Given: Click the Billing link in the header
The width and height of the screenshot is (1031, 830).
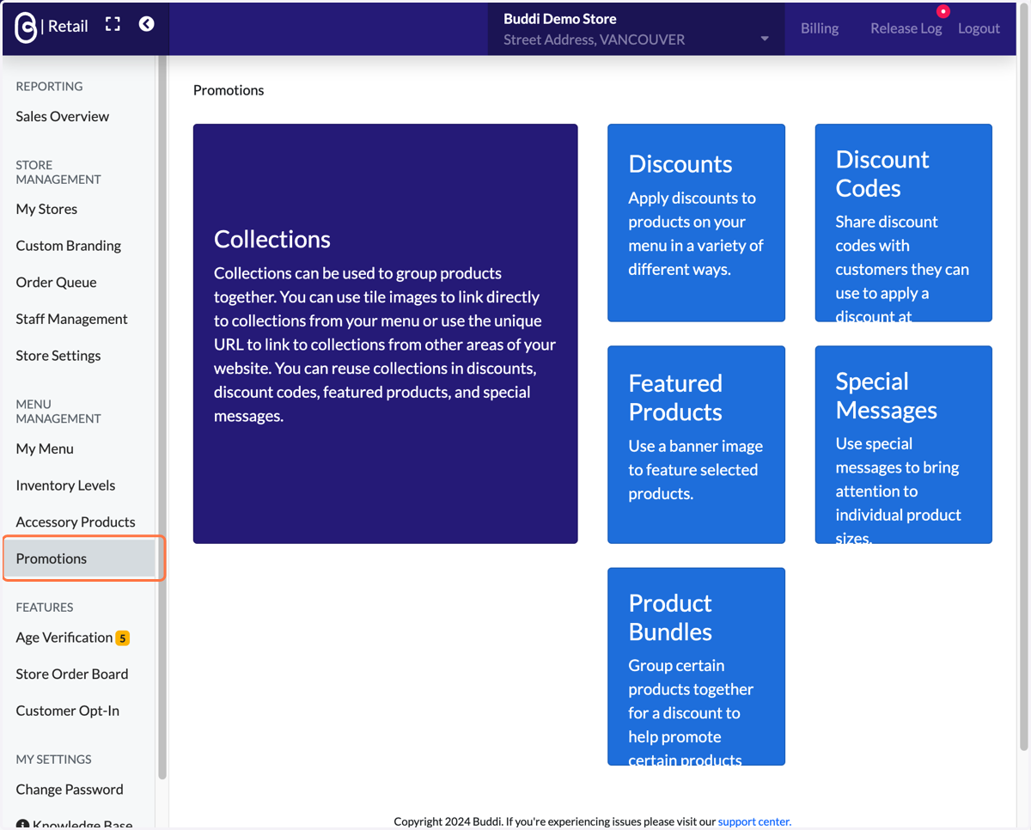Looking at the screenshot, I should (820, 28).
